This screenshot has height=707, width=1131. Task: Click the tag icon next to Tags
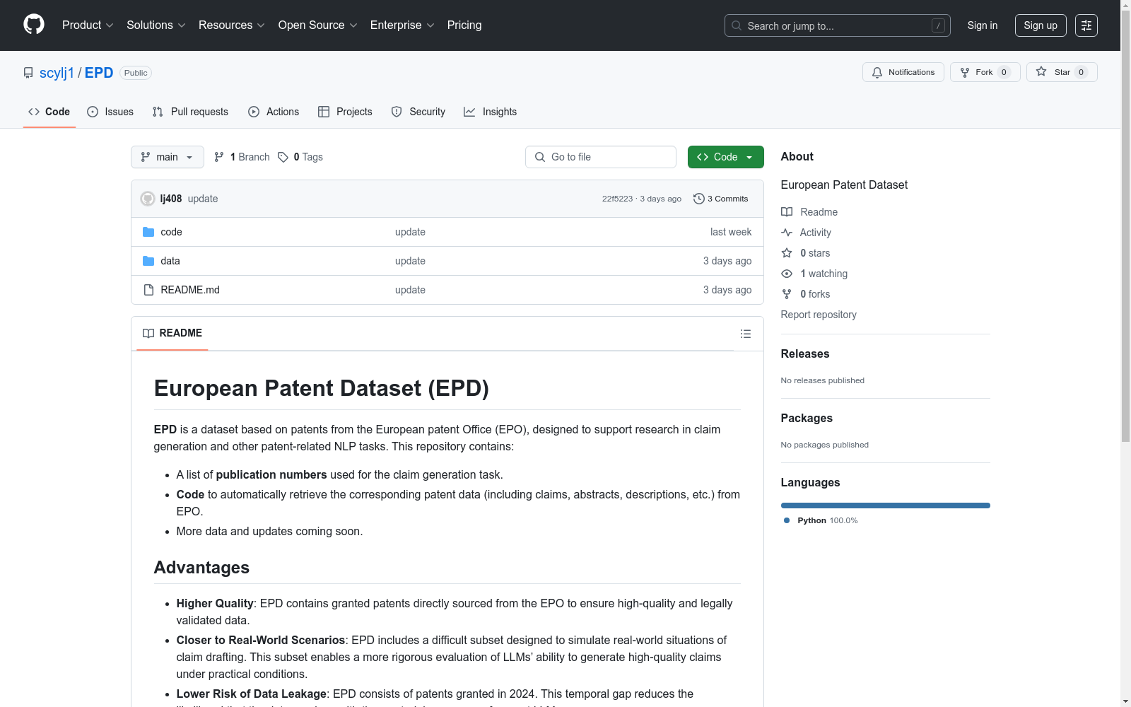pos(283,157)
